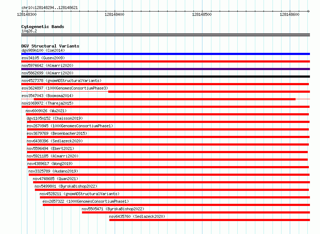Select the red bar under esv3547043
Image resolution: width=320 pixels, height=234 pixels.
165,99
